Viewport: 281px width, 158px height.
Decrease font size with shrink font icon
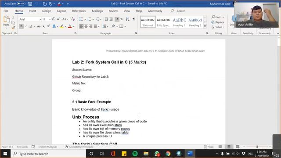[58, 19]
